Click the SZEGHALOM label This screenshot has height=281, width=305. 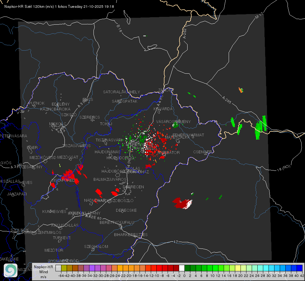[x=96, y=246]
